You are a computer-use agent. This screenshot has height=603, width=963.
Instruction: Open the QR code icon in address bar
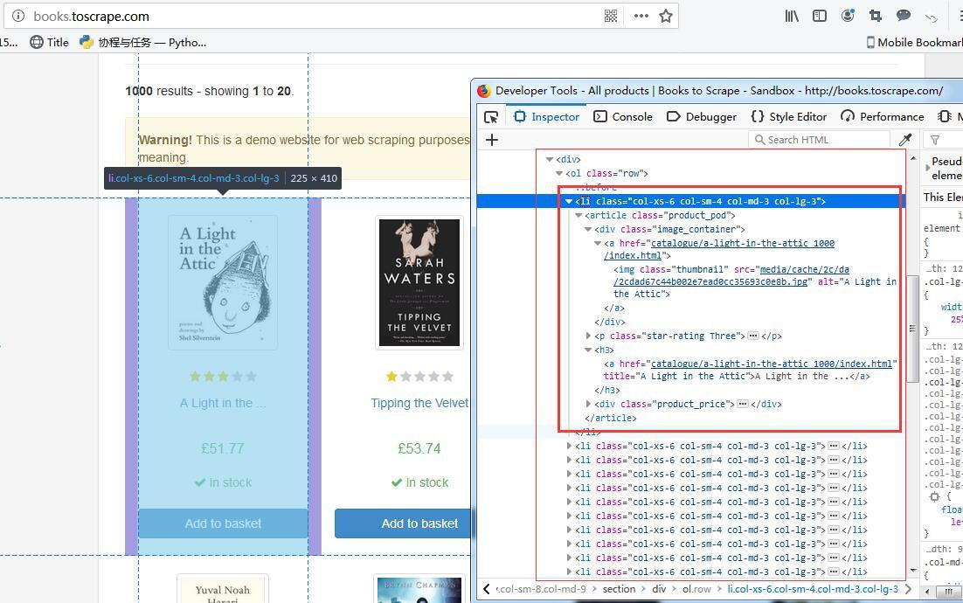(611, 16)
